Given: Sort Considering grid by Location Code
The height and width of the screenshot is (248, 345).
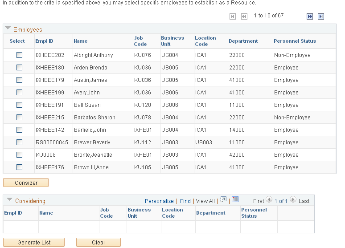Looking at the screenshot, I should coord(172,213).
